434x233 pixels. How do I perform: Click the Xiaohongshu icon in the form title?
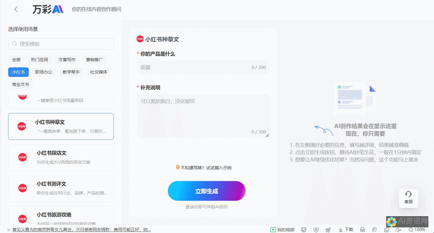[x=140, y=39]
